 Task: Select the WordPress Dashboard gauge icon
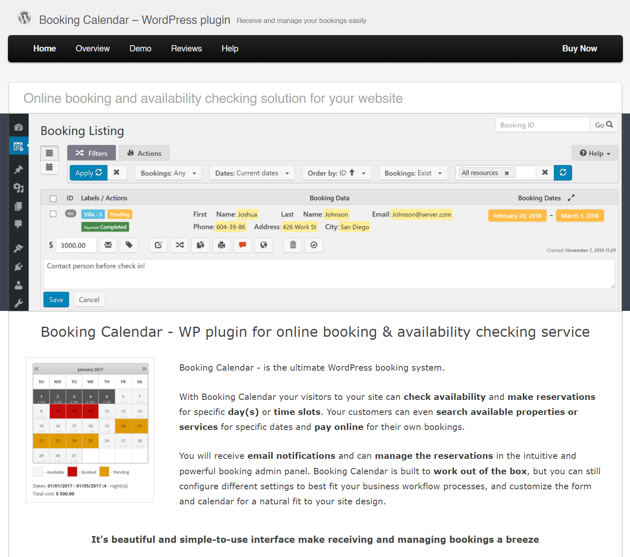click(x=18, y=127)
